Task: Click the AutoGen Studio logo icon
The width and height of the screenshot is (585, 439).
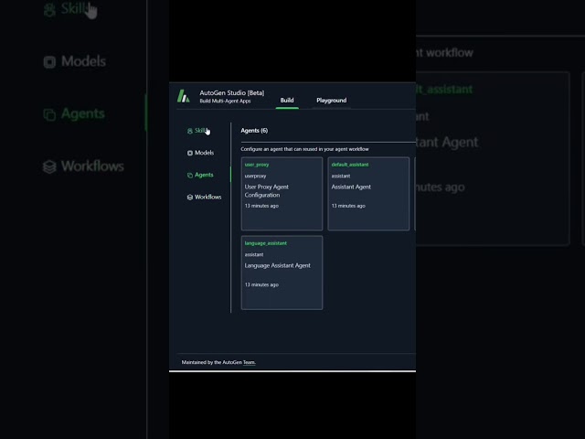Action: pos(183,96)
